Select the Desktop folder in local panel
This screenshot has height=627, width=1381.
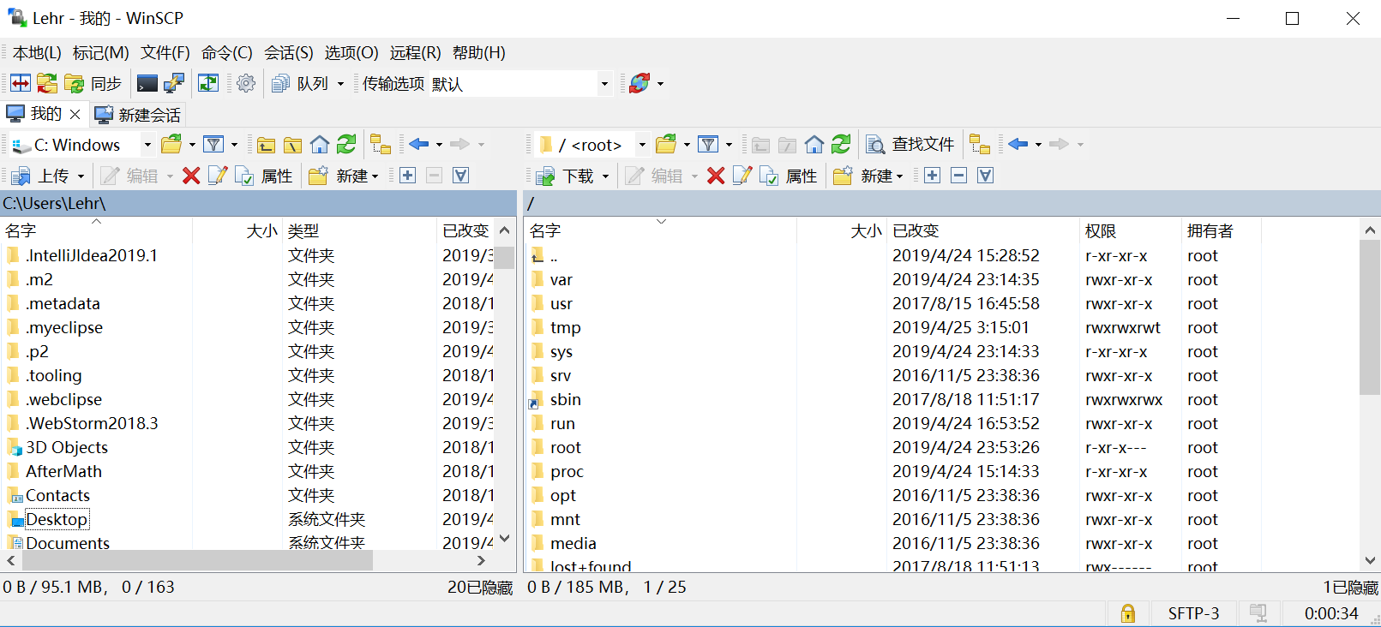[x=57, y=519]
